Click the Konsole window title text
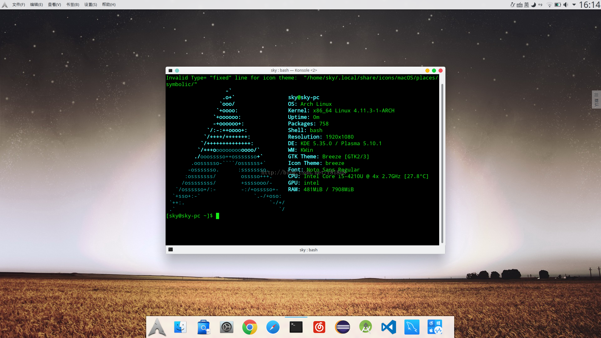601x338 pixels. click(x=294, y=70)
